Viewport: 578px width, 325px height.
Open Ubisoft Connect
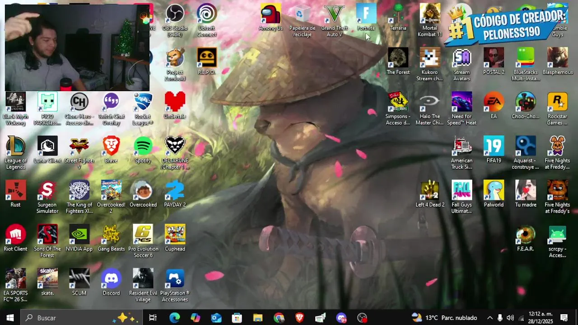pyautogui.click(x=207, y=21)
